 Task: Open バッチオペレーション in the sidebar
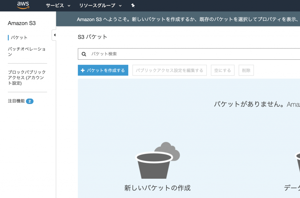(x=27, y=51)
